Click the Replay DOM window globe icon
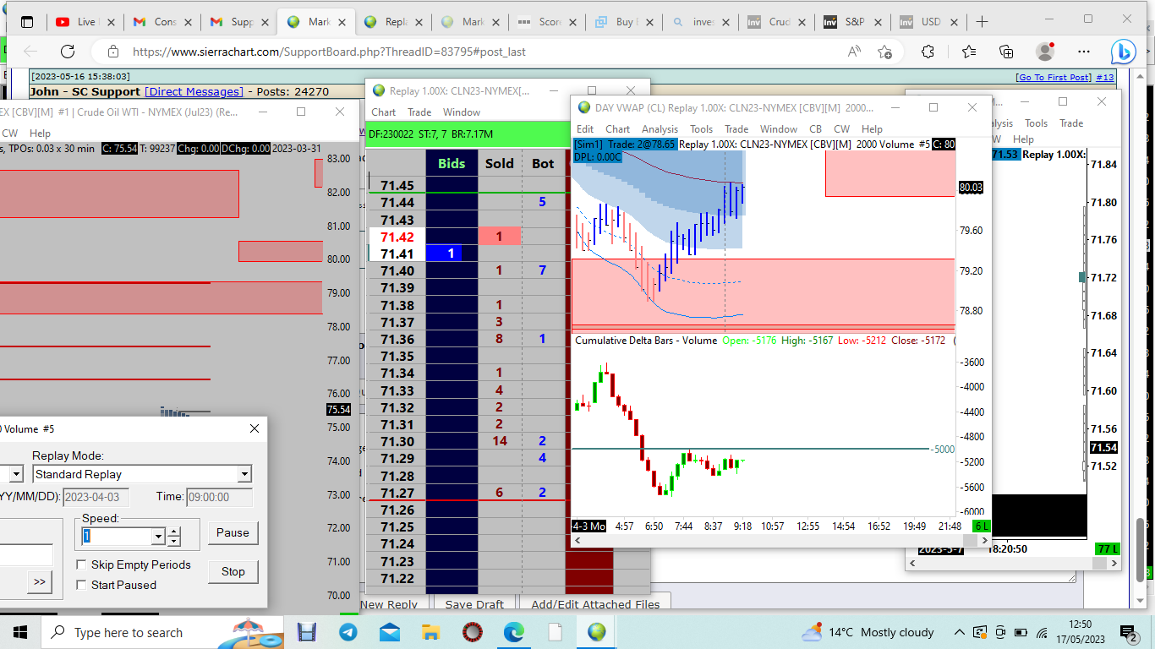 pyautogui.click(x=378, y=90)
